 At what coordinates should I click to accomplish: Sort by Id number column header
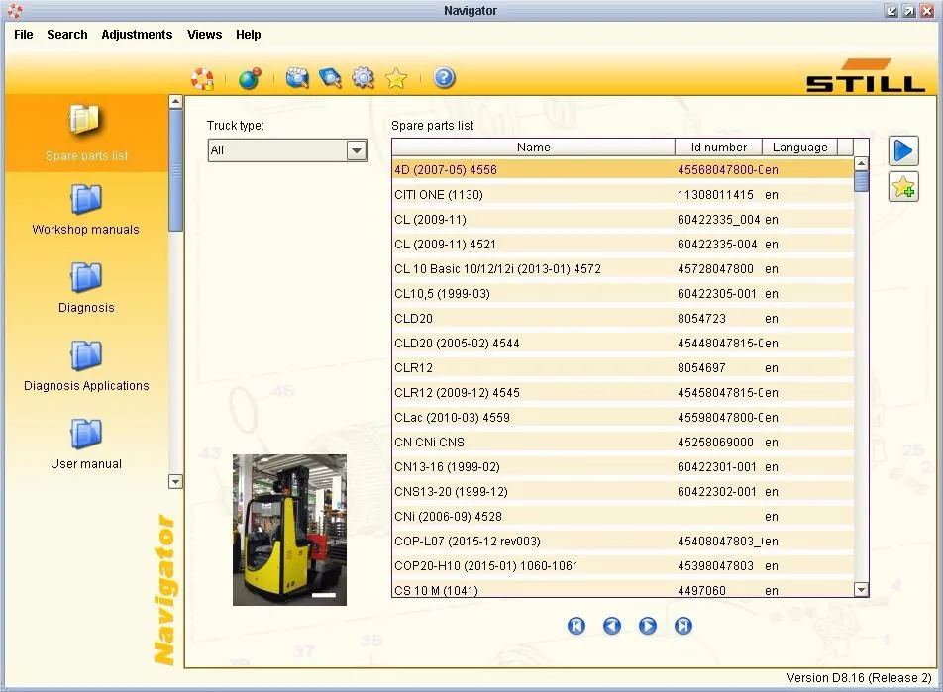[719, 148]
